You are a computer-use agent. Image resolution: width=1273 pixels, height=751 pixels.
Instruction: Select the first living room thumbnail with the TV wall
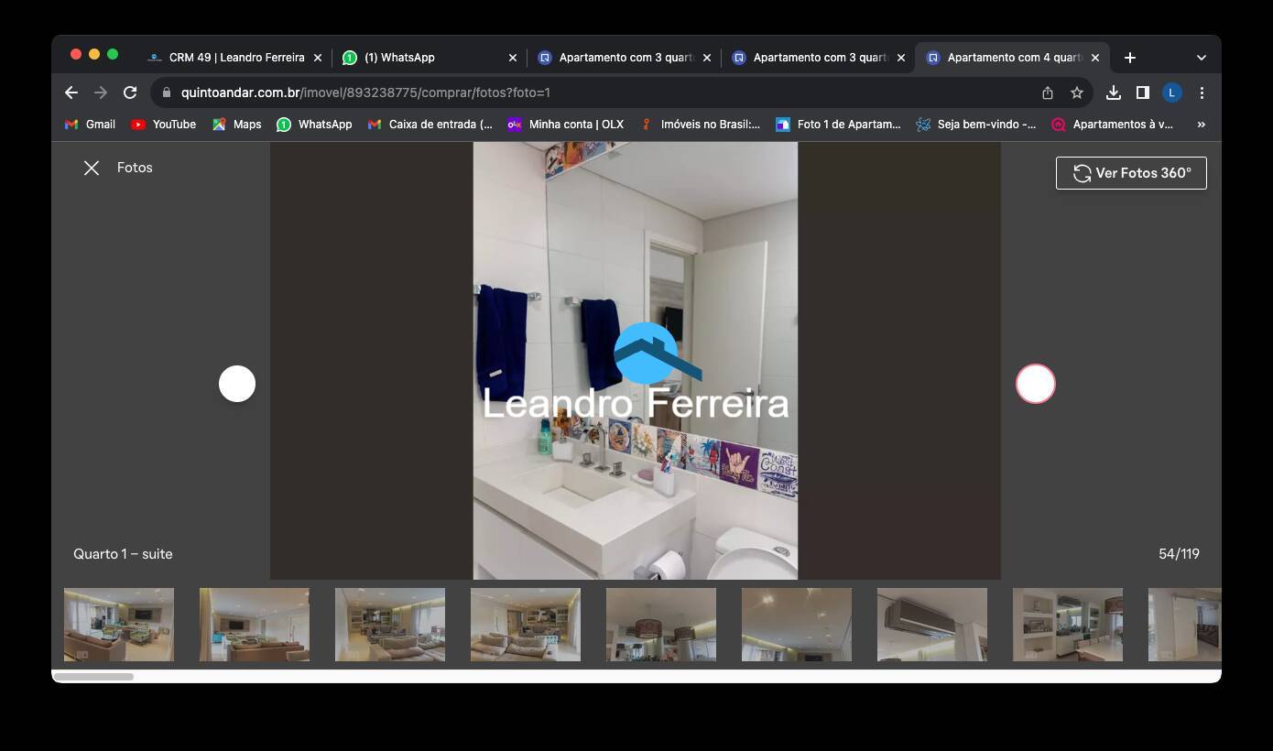[x=119, y=625]
